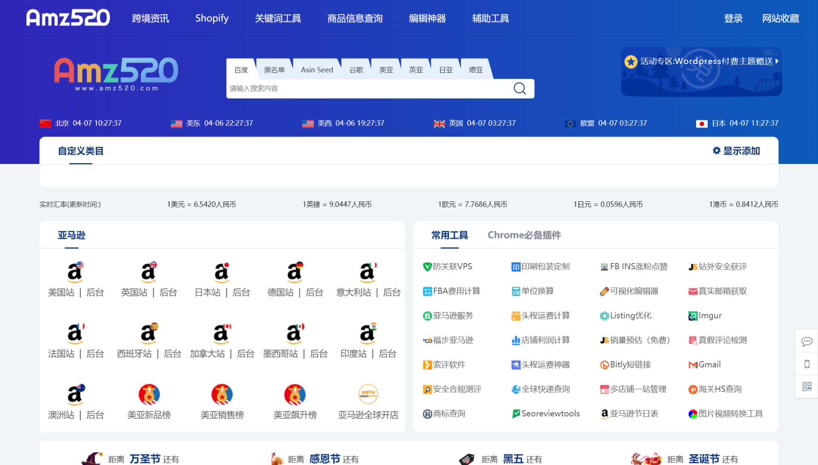Open 印刷包装定制 link
The width and height of the screenshot is (818, 465).
click(540, 267)
